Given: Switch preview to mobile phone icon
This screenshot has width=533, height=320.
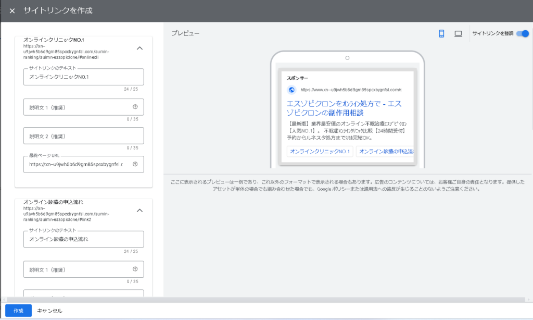Looking at the screenshot, I should (x=441, y=33).
